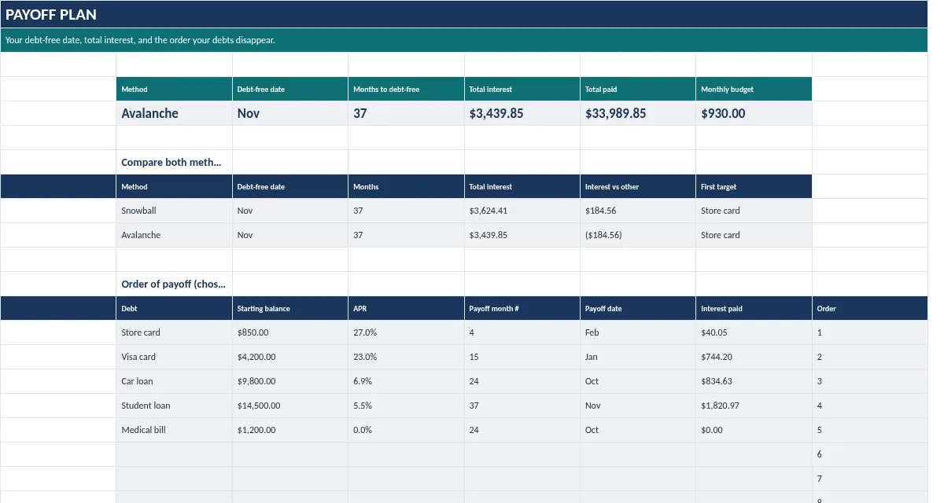Click the summary debt-free date Nov value
The height and width of the screenshot is (503, 944).
click(x=289, y=113)
